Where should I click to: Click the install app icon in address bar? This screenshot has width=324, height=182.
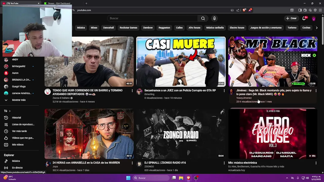click(x=232, y=10)
